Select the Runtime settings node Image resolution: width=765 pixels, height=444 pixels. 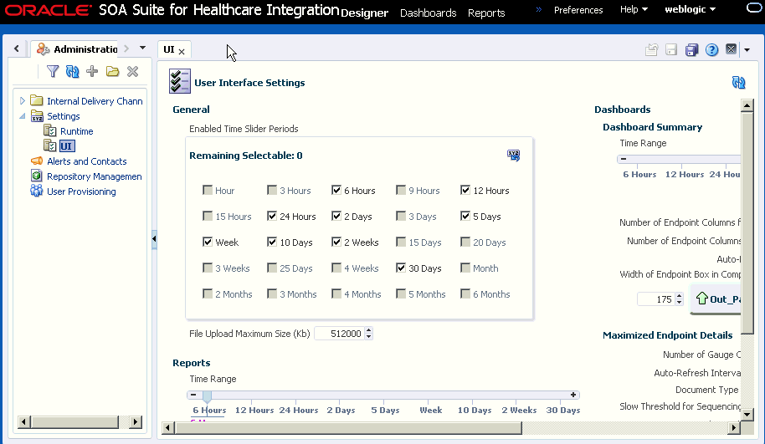pos(77,131)
